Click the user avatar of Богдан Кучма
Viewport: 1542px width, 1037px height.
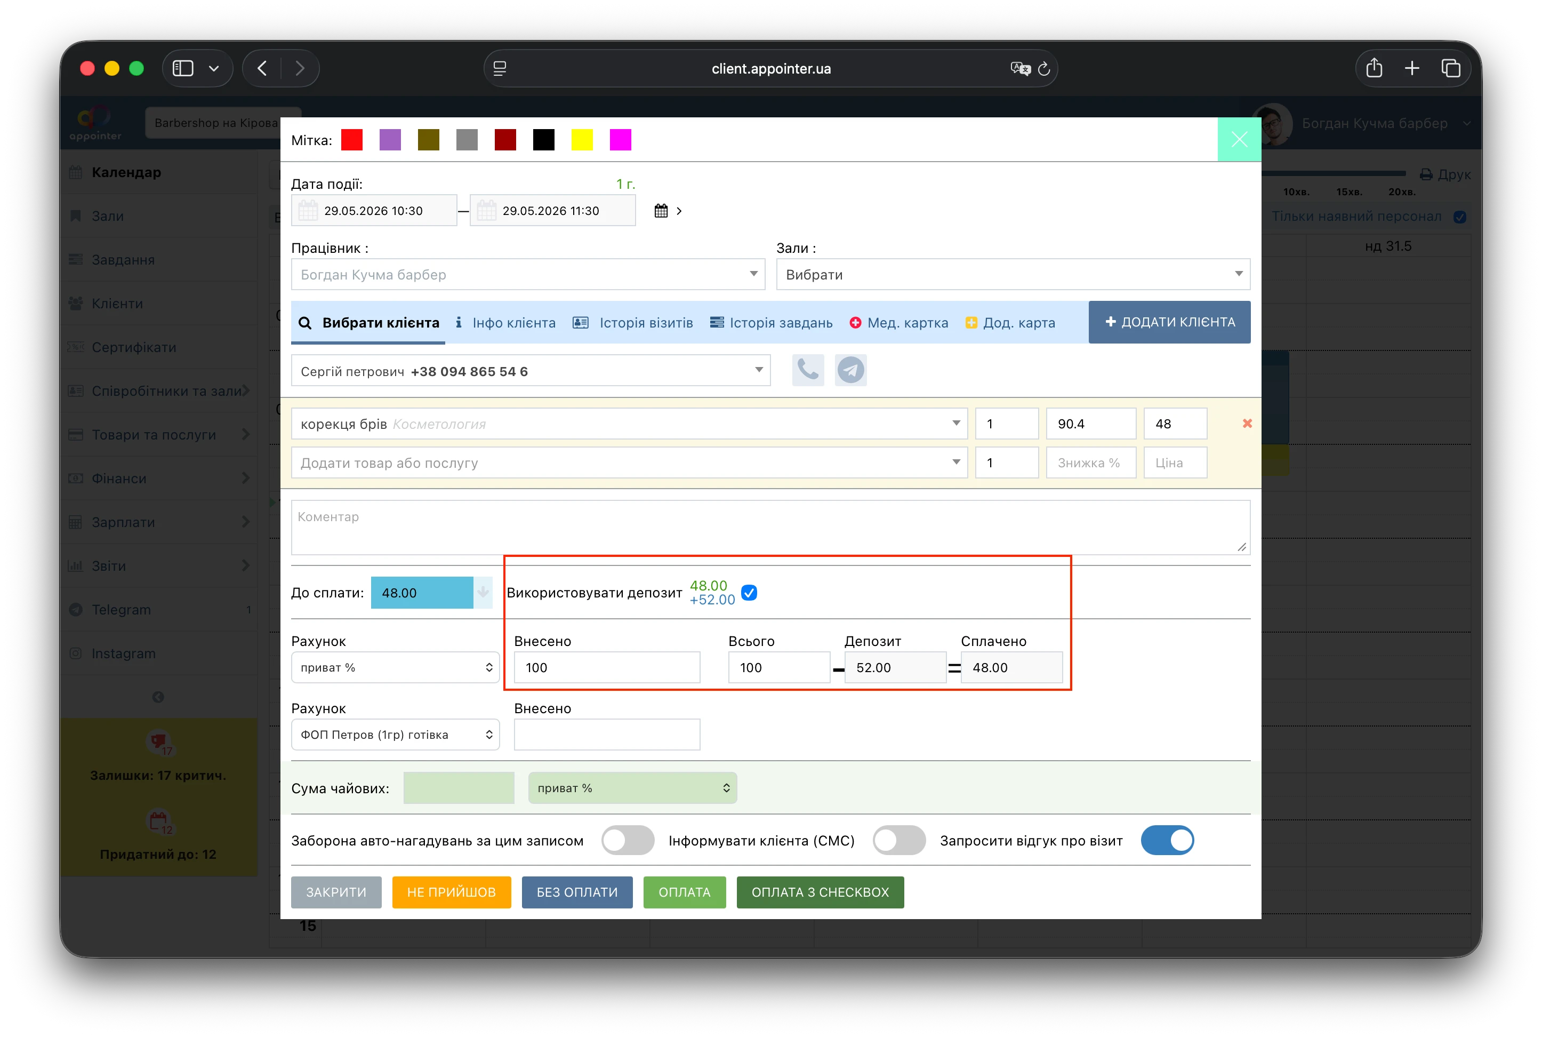[x=1273, y=124]
